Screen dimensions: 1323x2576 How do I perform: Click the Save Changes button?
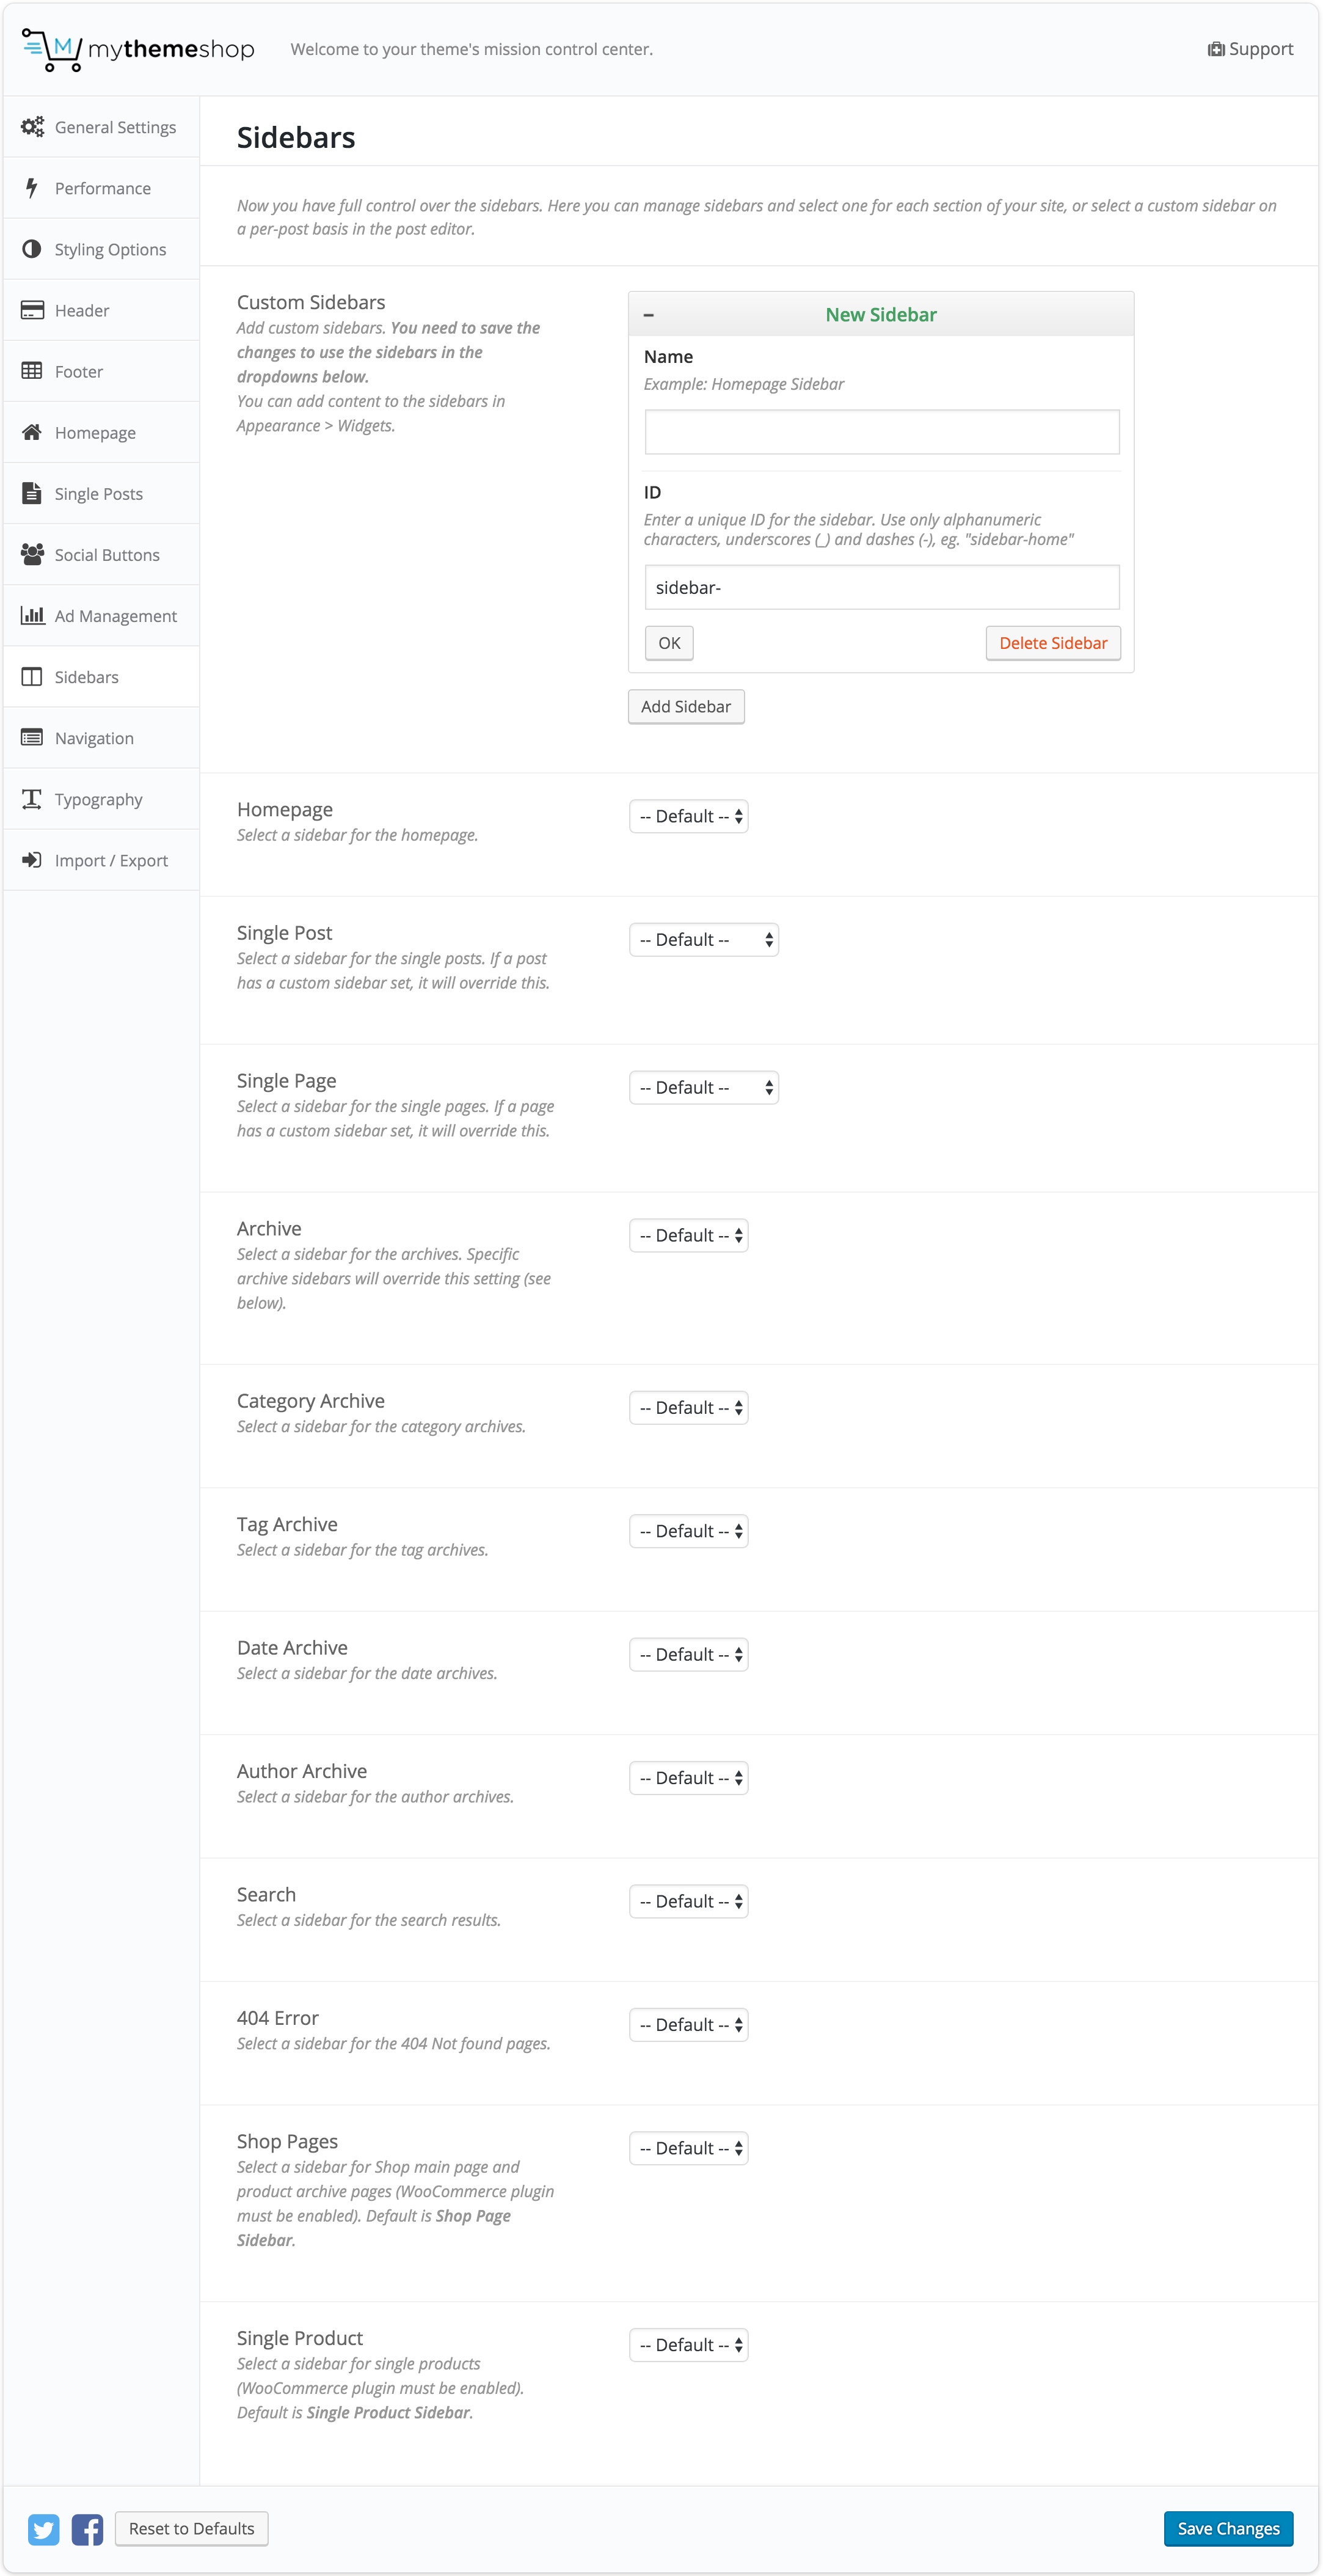[x=1228, y=2528]
